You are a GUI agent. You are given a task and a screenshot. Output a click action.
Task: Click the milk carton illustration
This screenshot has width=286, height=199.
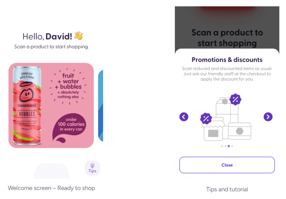click(x=227, y=110)
